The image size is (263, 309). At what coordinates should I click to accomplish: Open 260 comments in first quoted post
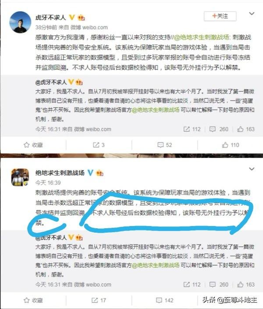[219, 129]
